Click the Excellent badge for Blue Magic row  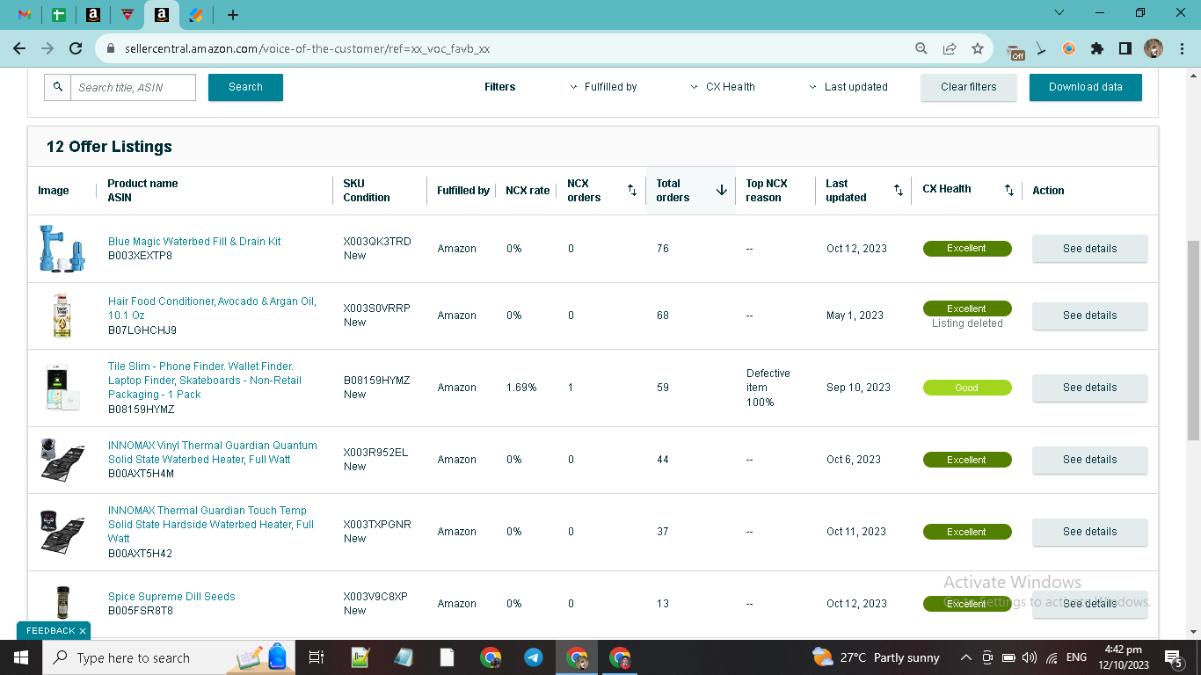(x=967, y=249)
